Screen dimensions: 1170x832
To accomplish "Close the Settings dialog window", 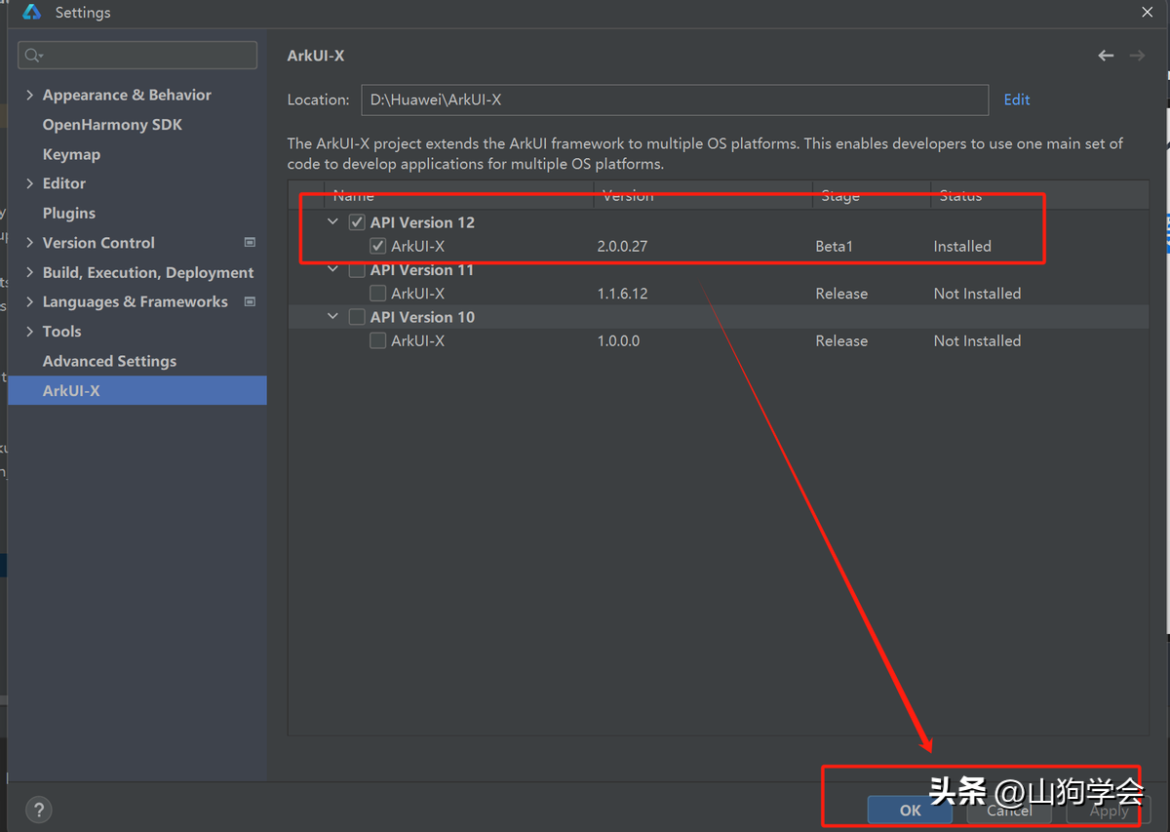I will 1148,11.
